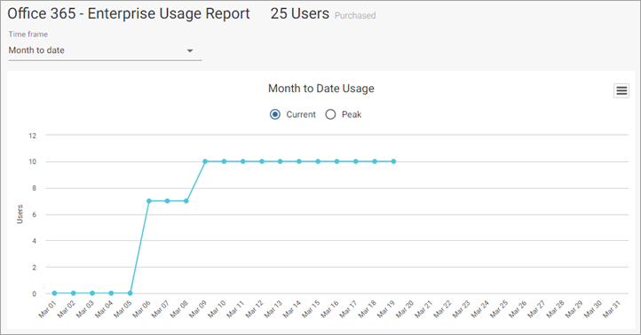Click the Mar 02 data point
This screenshot has width=641, height=335.
pos(73,293)
